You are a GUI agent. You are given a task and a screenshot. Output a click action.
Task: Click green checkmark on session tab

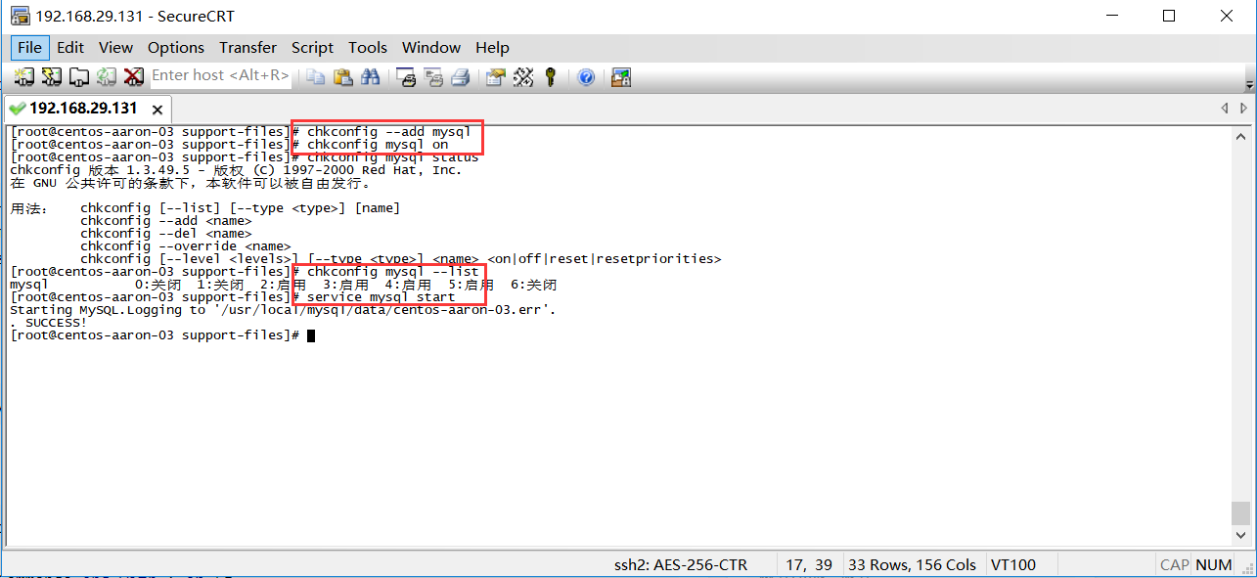point(17,109)
